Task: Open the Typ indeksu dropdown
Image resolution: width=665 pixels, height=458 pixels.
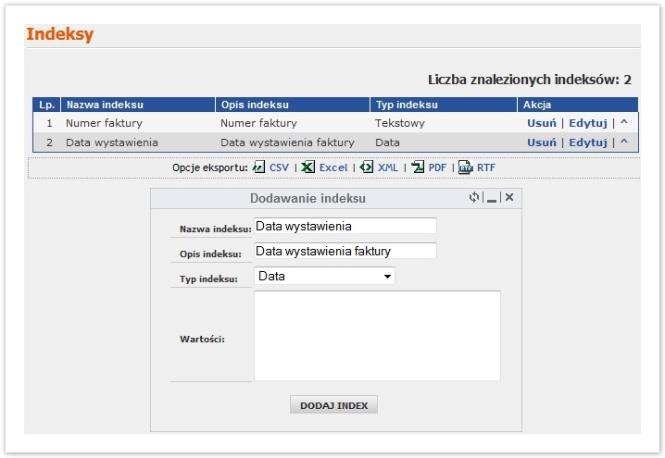Action: (x=324, y=276)
